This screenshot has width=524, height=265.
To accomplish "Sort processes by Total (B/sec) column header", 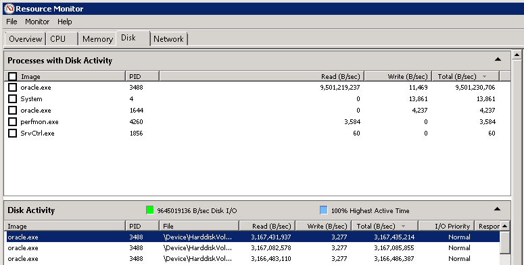I will (466, 76).
